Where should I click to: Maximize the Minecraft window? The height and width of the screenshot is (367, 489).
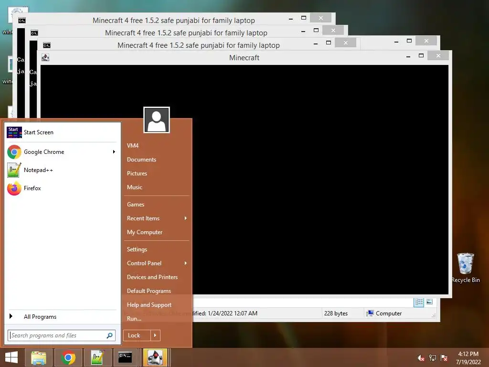pyautogui.click(x=421, y=55)
